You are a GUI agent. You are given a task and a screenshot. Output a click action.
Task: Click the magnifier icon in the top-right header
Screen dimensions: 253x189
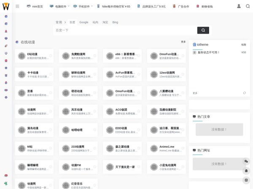click(248, 6)
